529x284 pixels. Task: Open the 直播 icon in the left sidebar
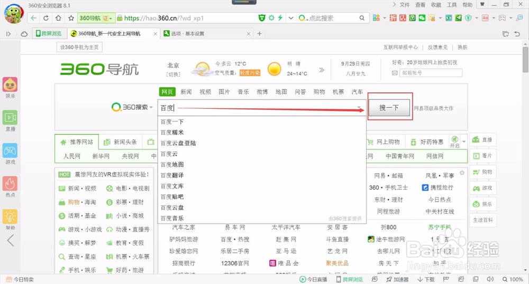click(x=10, y=118)
